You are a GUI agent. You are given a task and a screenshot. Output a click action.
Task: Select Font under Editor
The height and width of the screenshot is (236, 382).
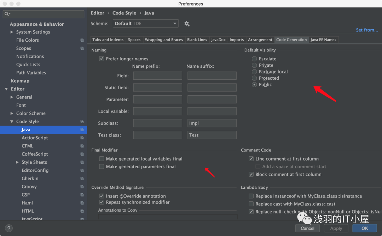[21, 105]
